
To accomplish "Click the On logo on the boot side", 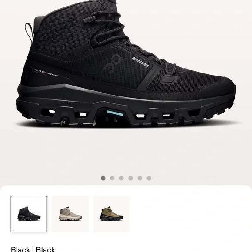I will click(113, 64).
